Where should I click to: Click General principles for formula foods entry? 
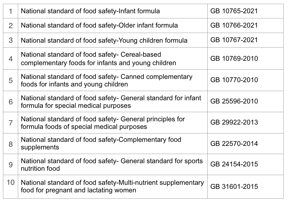click(x=103, y=123)
